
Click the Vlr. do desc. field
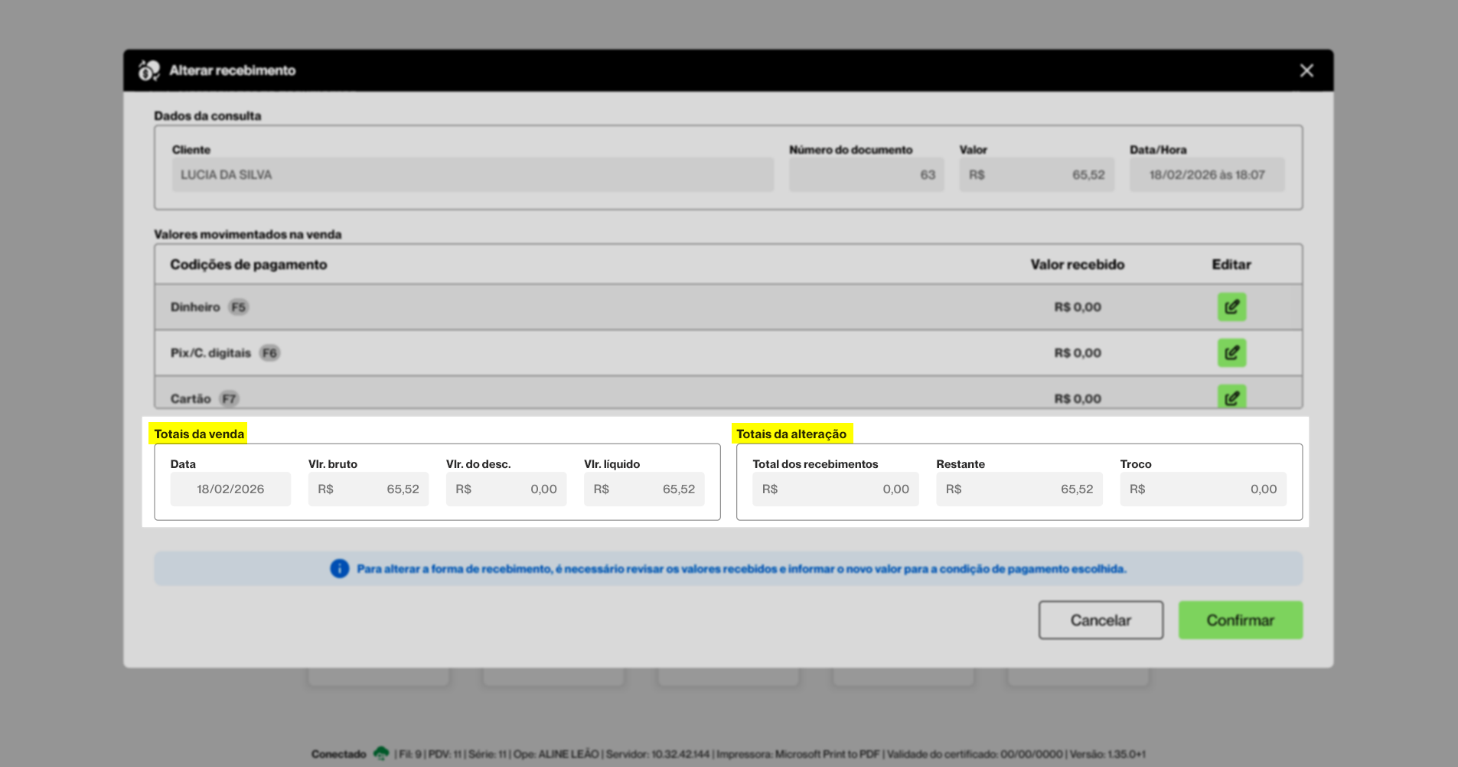(506, 489)
